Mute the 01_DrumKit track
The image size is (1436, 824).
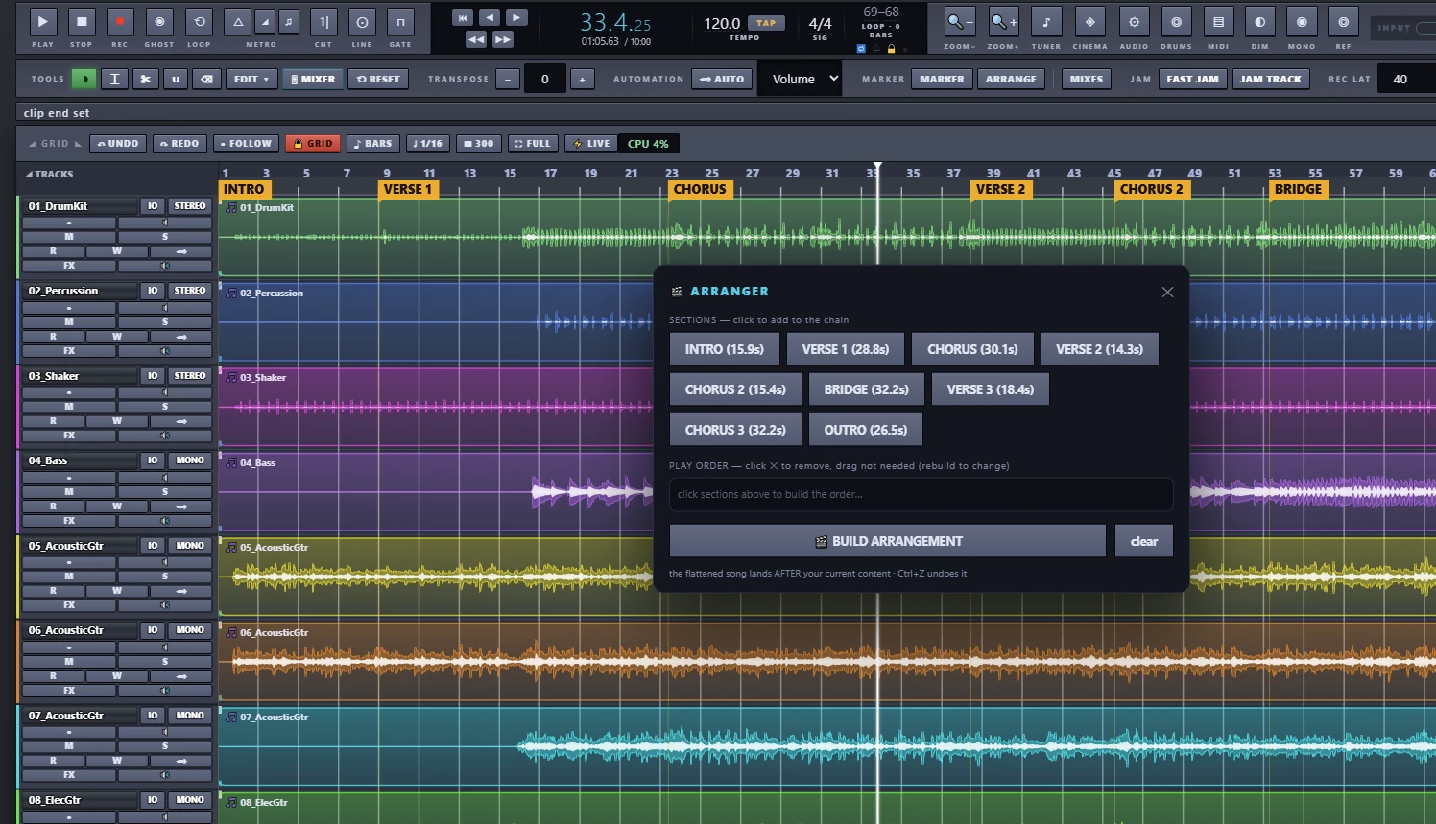tap(69, 236)
